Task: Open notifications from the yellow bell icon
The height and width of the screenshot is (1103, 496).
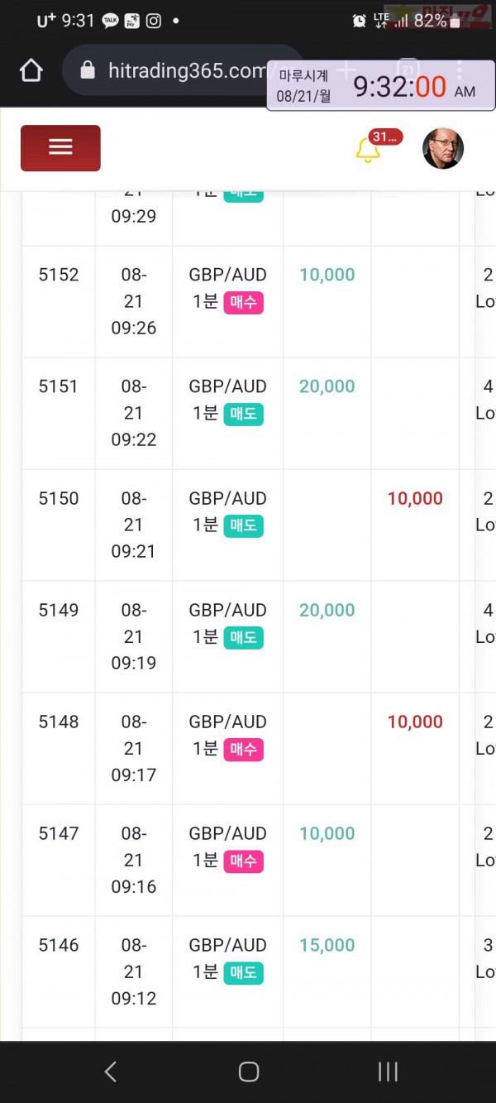Action: [367, 150]
